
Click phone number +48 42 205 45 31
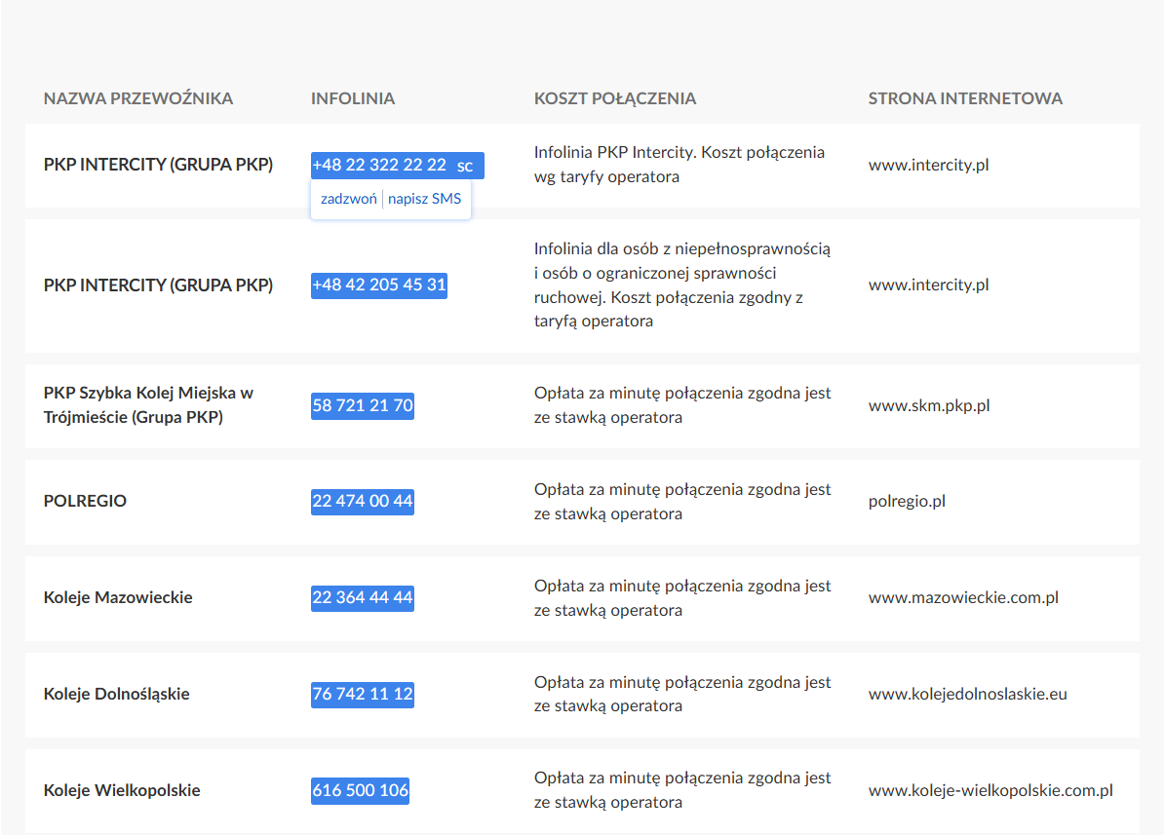click(x=379, y=285)
